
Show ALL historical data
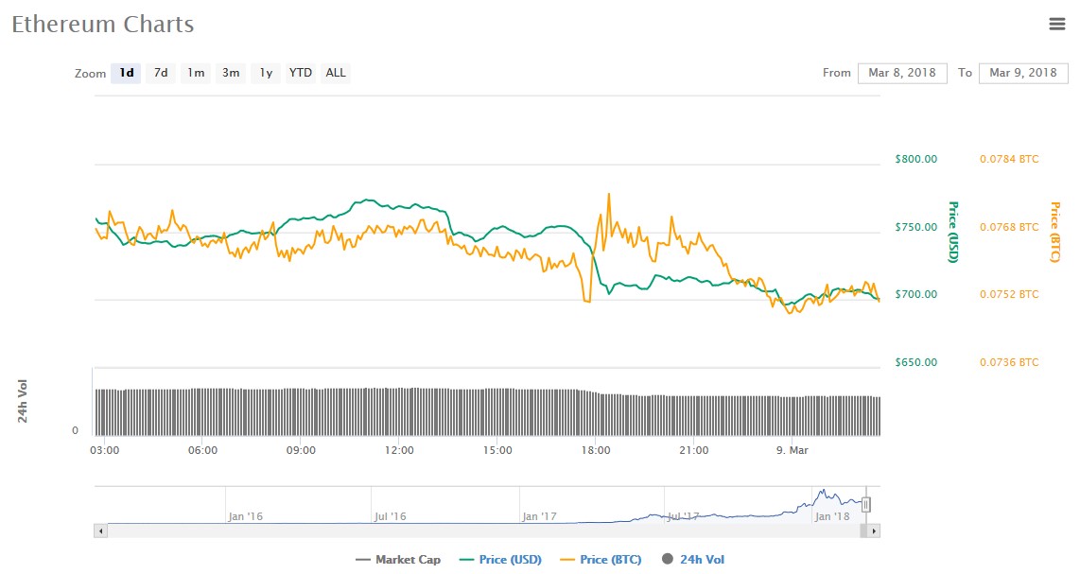point(336,73)
